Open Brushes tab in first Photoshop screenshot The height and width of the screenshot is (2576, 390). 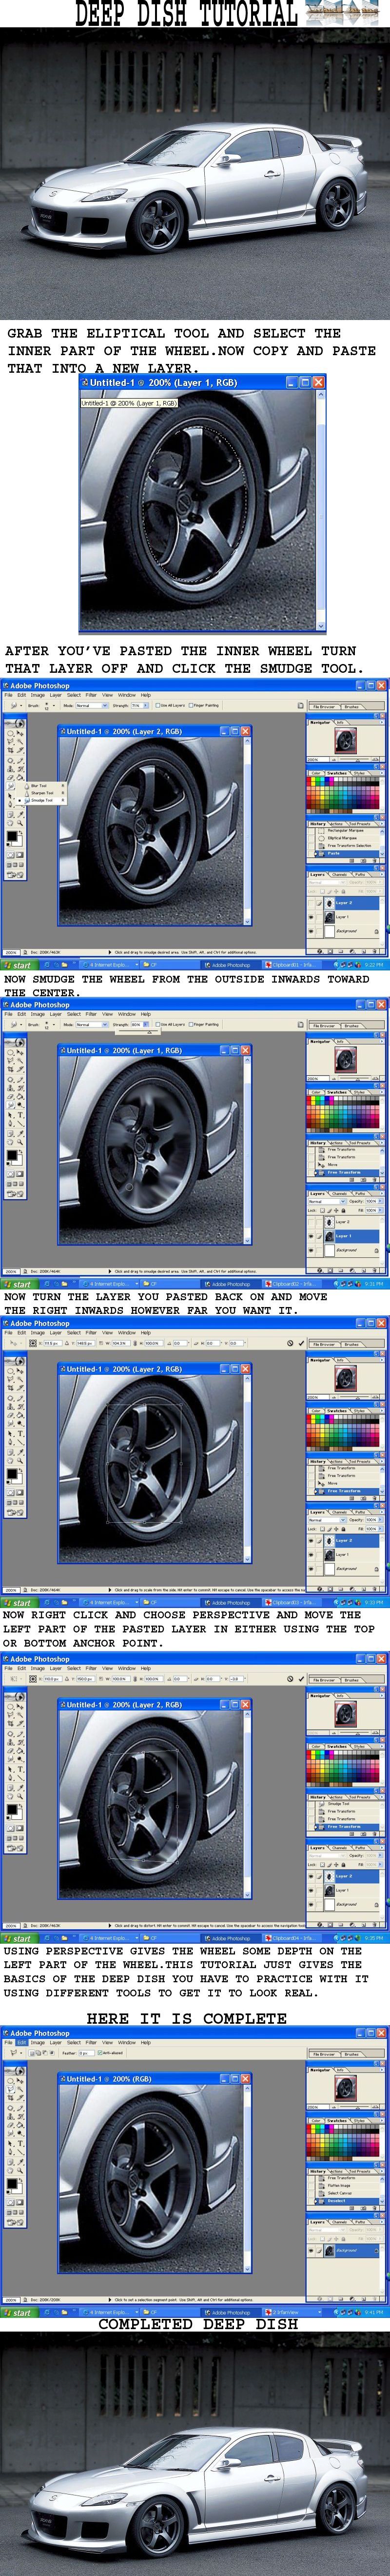352,707
